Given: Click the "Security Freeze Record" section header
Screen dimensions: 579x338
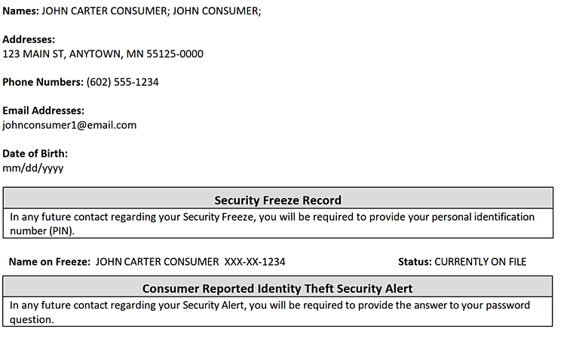Looking at the screenshot, I should (277, 200).
